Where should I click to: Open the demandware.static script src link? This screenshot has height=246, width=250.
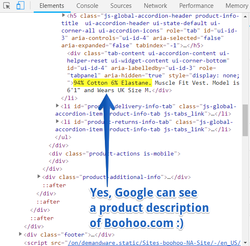click(x=156, y=242)
